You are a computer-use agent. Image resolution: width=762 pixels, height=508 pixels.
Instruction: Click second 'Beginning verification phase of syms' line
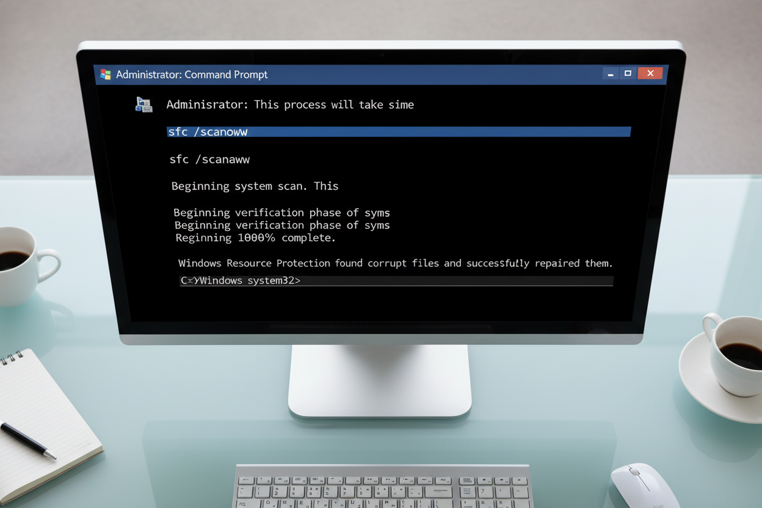[281, 225]
